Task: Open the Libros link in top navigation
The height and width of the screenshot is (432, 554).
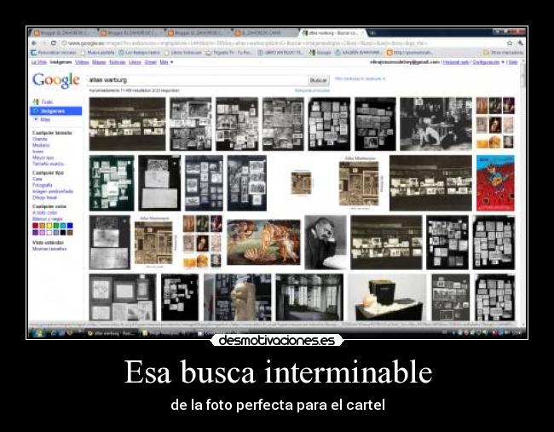Action: coord(135,62)
